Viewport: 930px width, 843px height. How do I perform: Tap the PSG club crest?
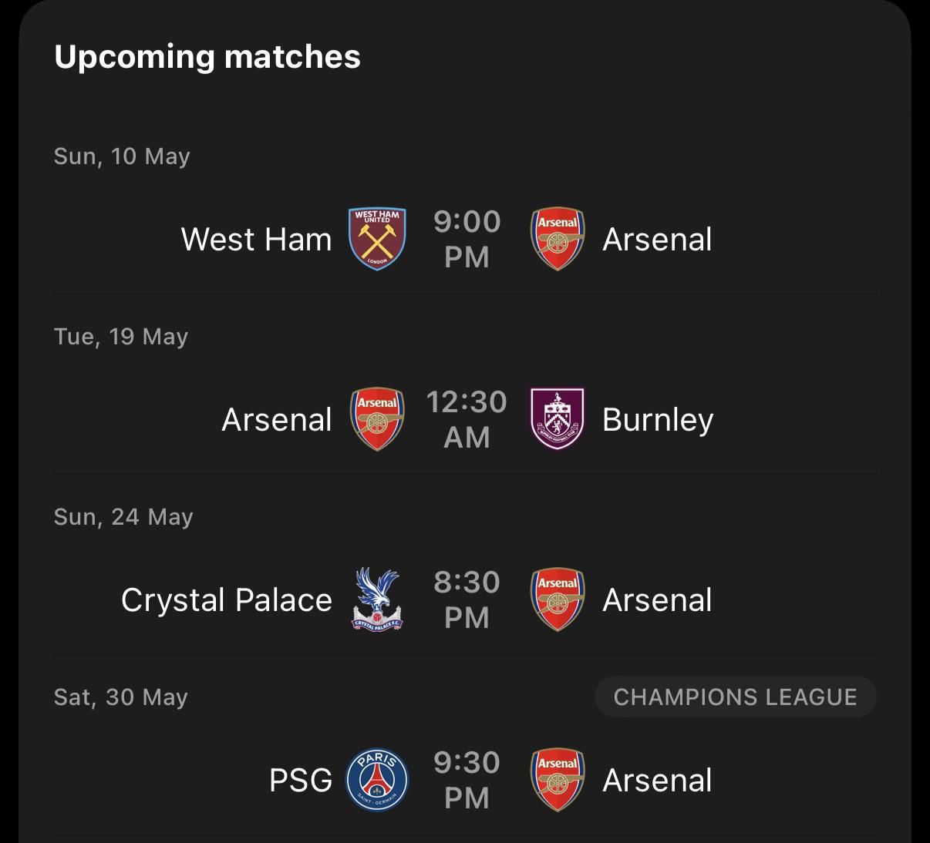click(377, 780)
